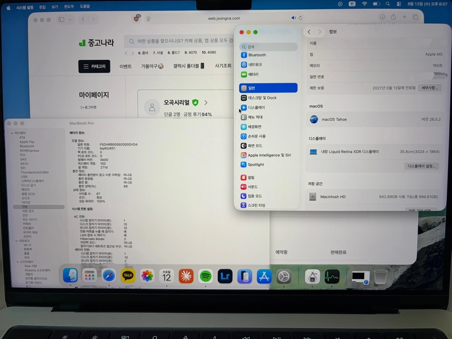Click 로그아웃 link under 마이페이지
Viewport: 452px width, 339px height.
[89, 107]
